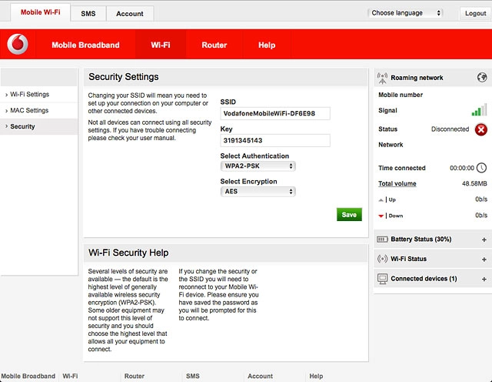Open the Router menu item
Image resolution: width=492 pixels, height=382 pixels.
[x=214, y=45]
